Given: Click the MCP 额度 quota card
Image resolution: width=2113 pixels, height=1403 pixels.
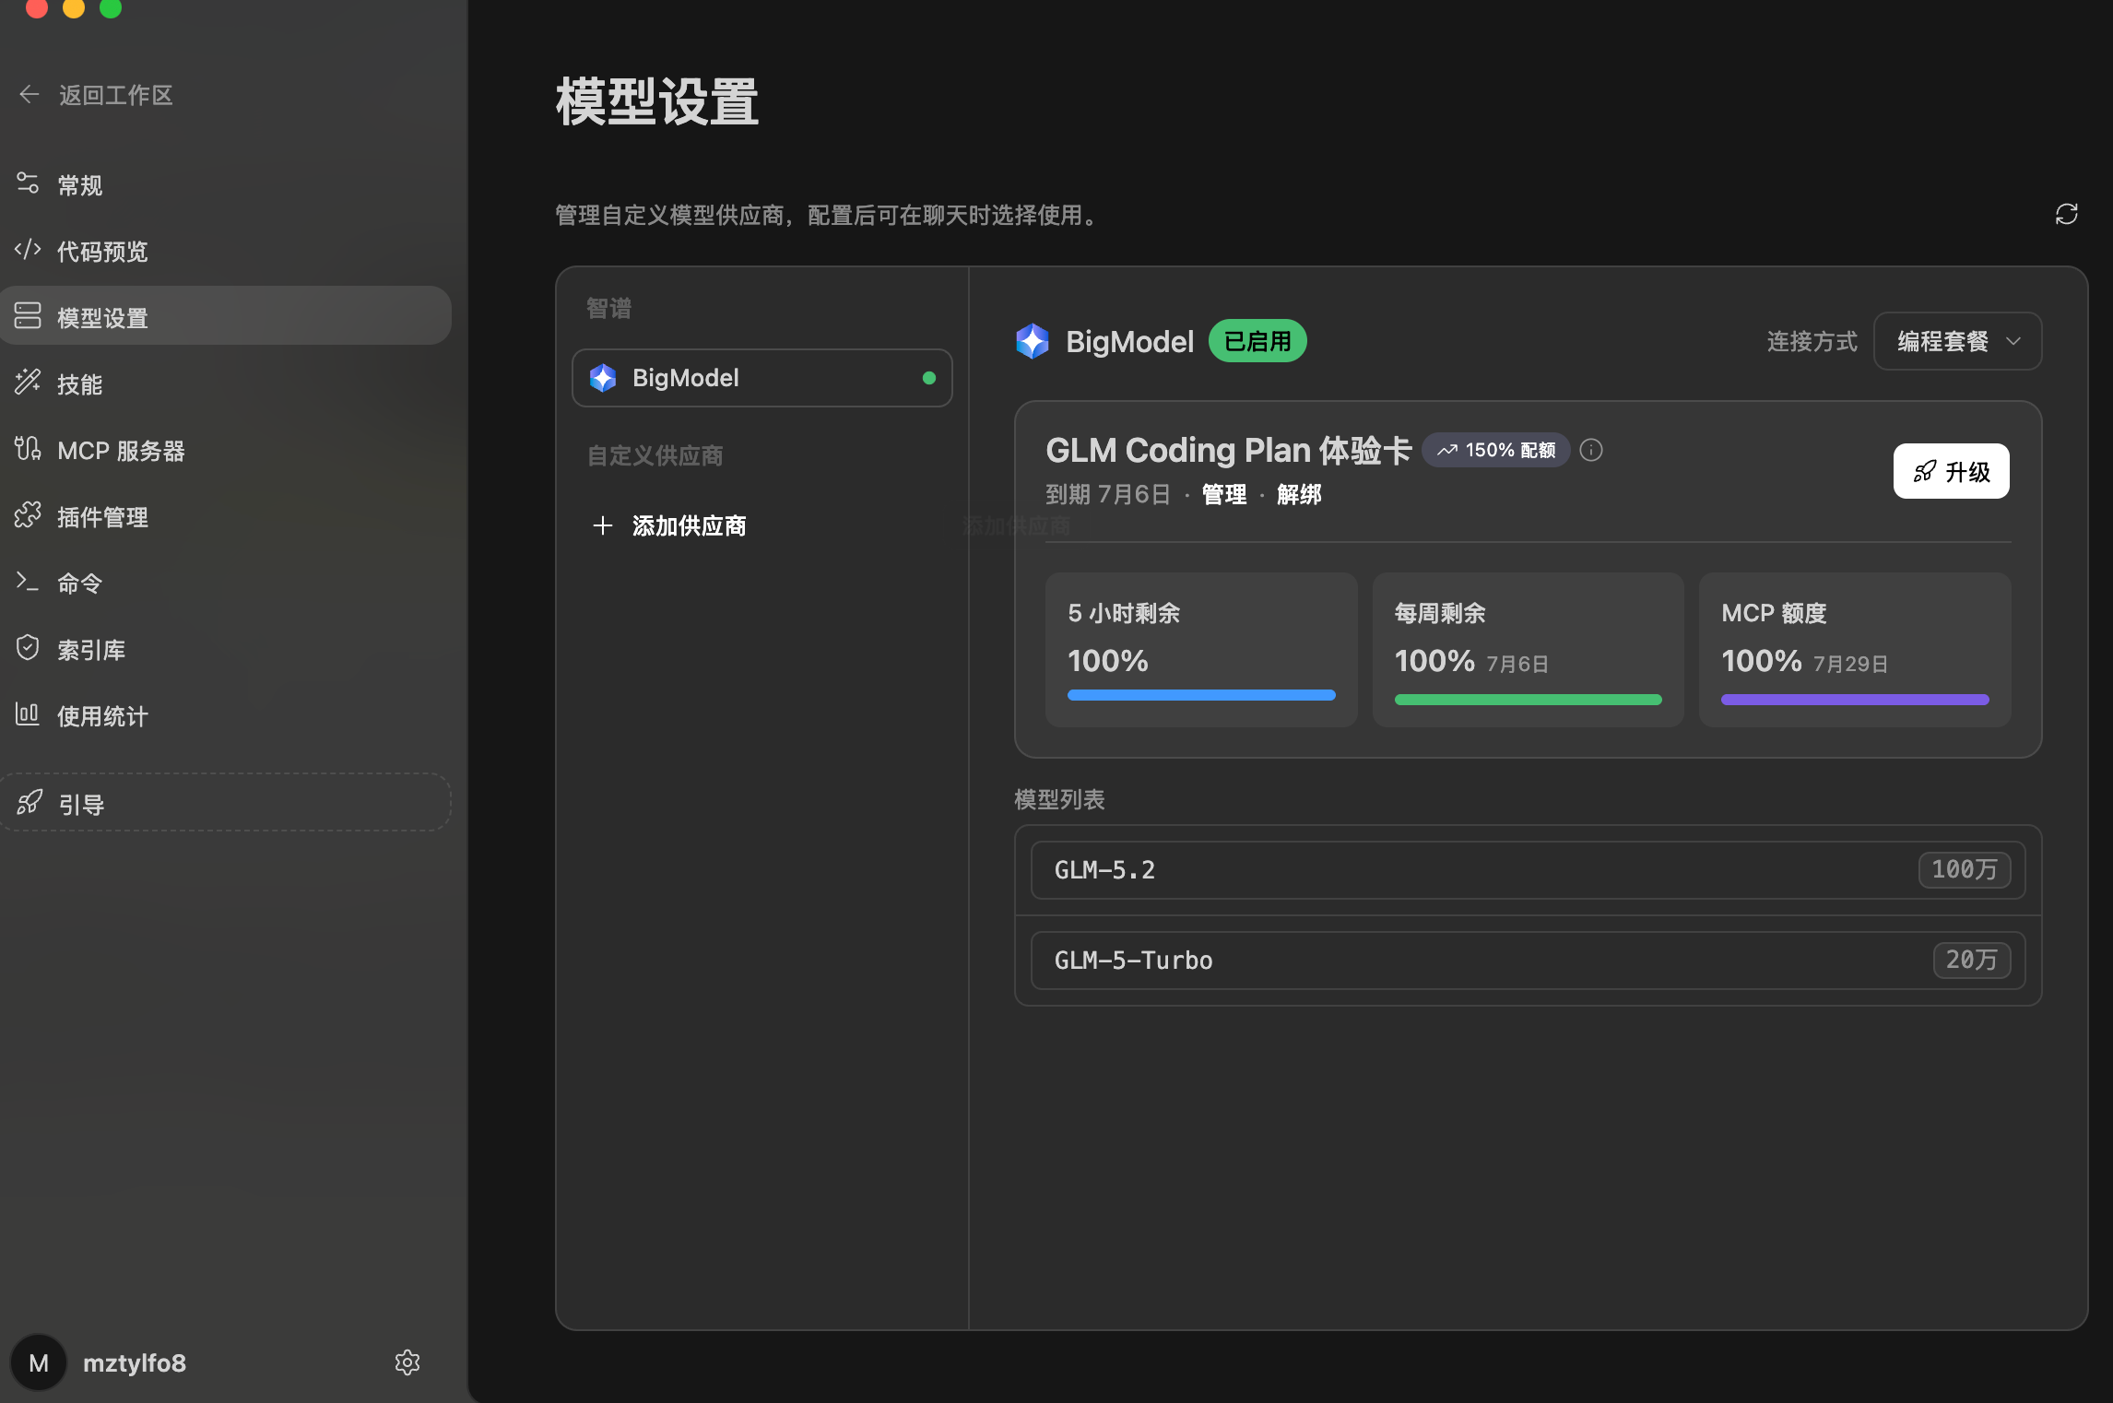Looking at the screenshot, I should [x=1855, y=650].
